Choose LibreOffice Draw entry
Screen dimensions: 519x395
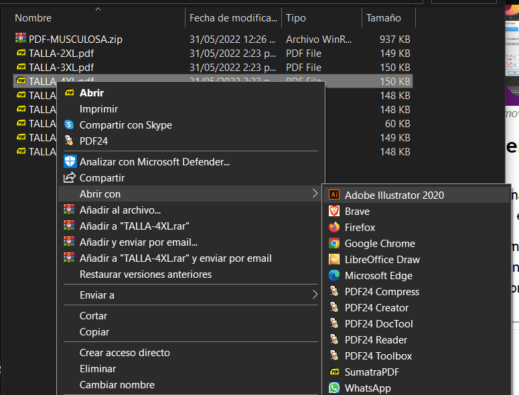[x=416, y=260]
